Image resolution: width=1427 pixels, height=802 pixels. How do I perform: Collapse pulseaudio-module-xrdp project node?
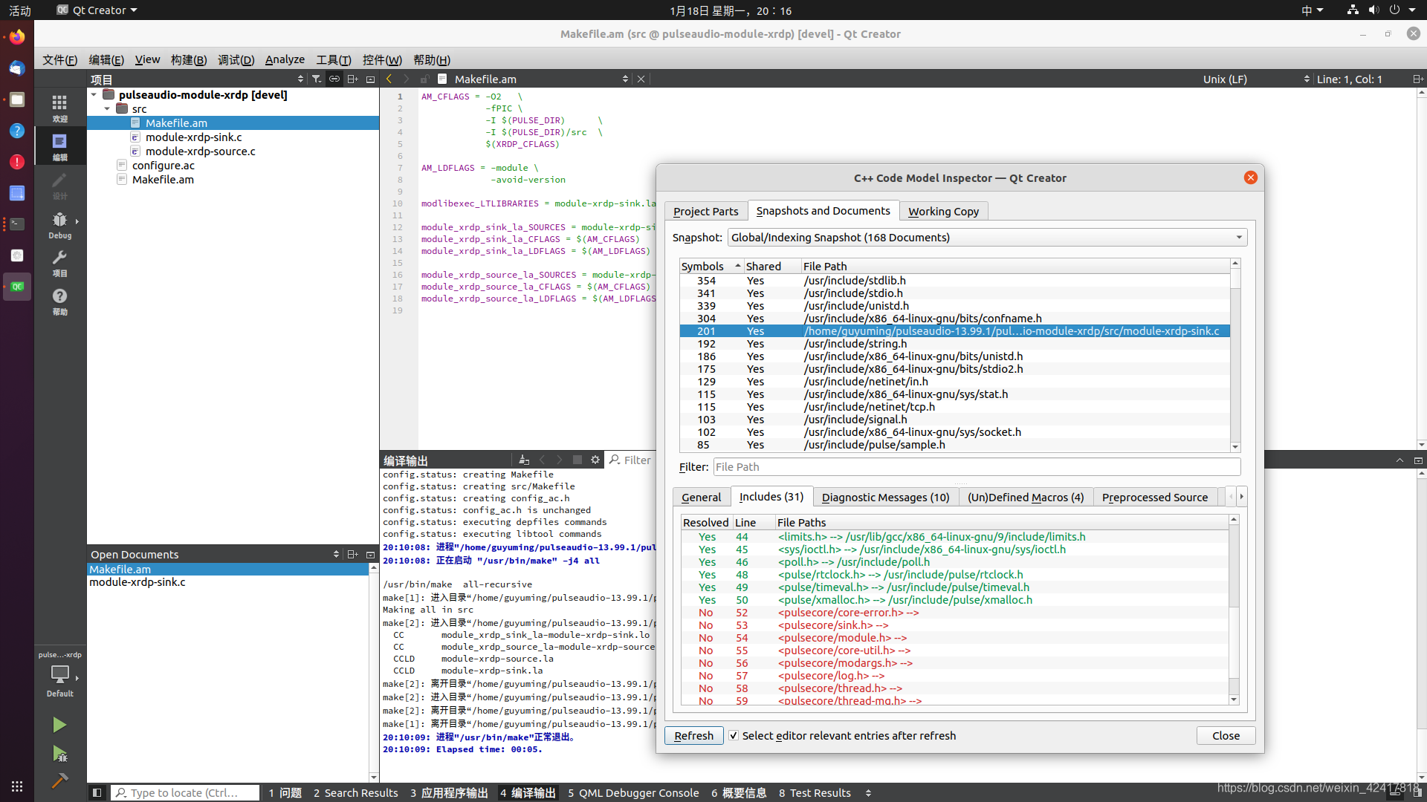pos(94,94)
